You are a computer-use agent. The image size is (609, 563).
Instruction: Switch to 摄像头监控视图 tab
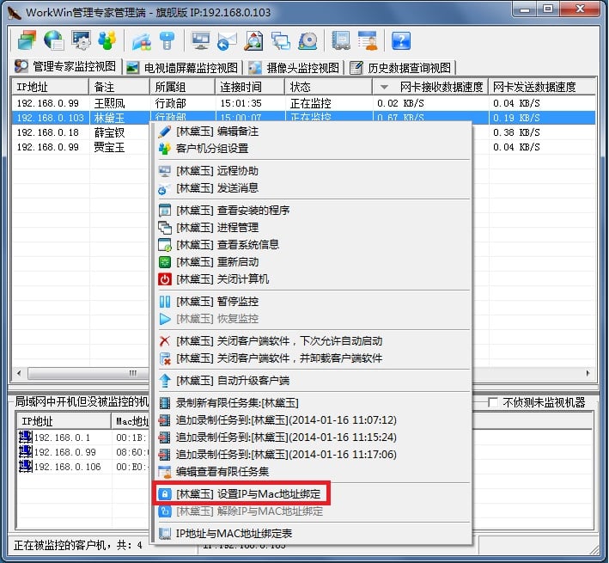[x=295, y=68]
